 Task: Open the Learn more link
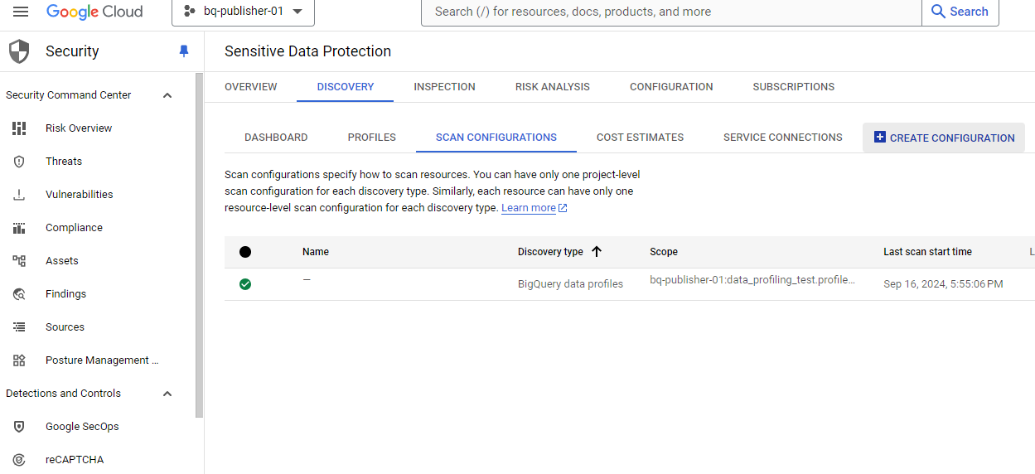coord(529,208)
